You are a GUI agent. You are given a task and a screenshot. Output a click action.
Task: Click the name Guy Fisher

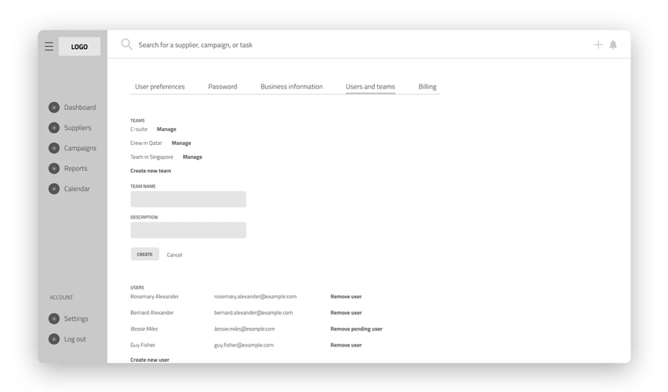(143, 345)
